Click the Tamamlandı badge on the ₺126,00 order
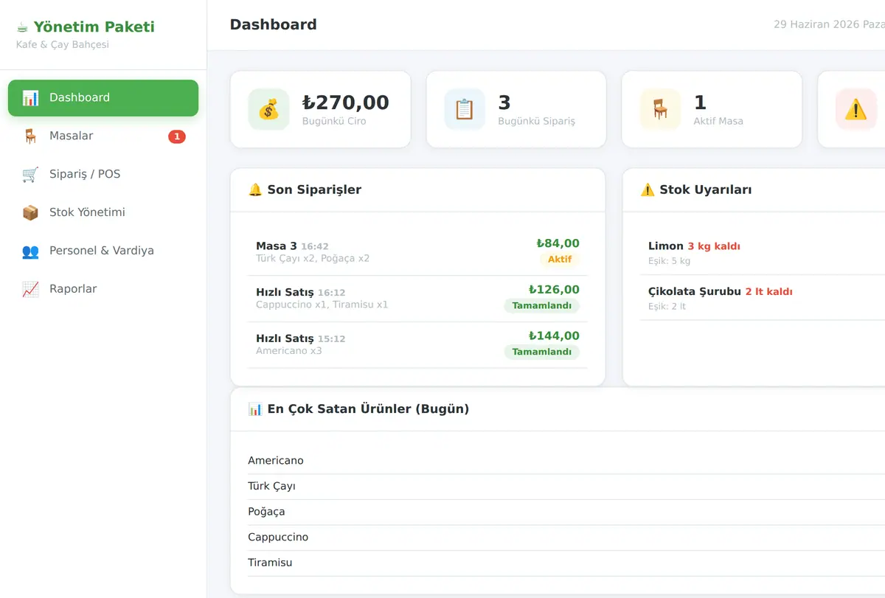Screen dimensions: 885x598 click(x=542, y=305)
